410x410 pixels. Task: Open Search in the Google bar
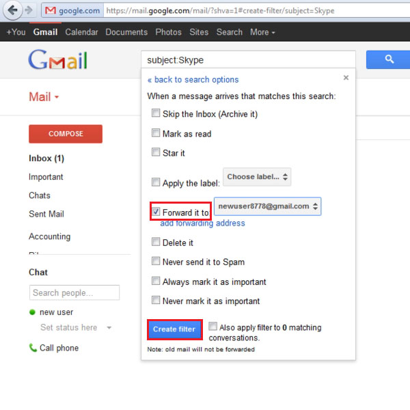point(230,32)
